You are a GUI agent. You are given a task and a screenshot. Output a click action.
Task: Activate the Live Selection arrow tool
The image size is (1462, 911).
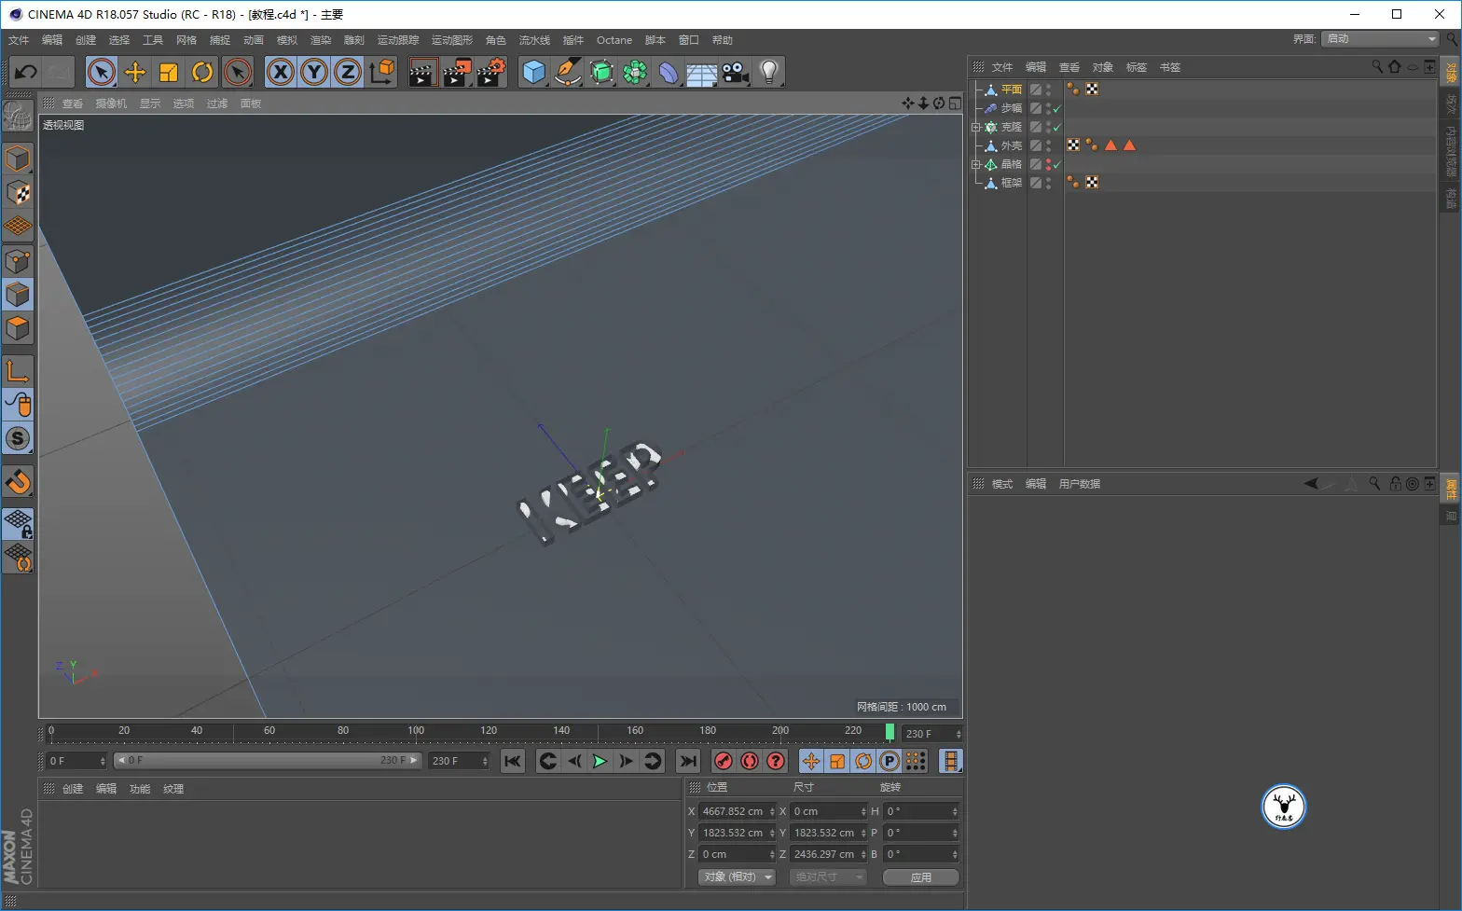[x=102, y=72]
